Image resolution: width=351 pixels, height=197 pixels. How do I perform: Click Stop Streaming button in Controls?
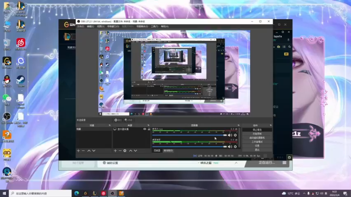[257, 130]
